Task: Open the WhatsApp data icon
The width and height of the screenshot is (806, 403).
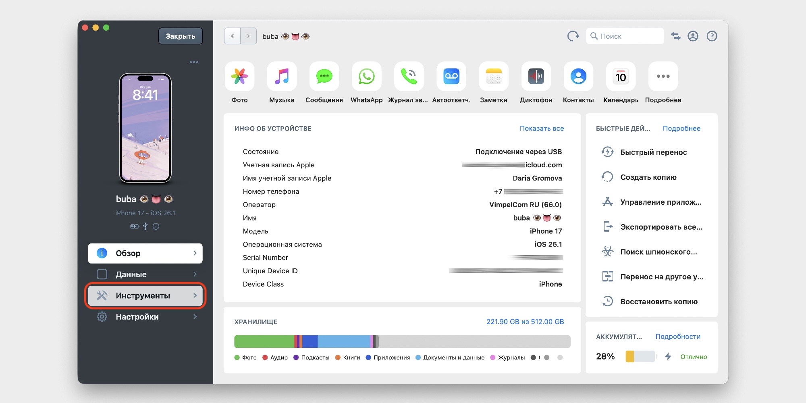Action: tap(366, 77)
